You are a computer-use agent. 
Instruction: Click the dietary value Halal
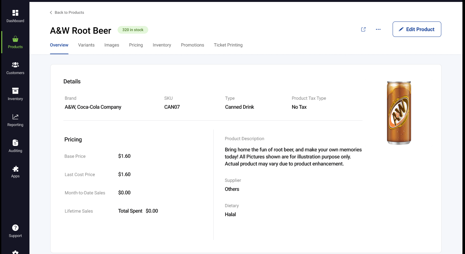pos(230,215)
